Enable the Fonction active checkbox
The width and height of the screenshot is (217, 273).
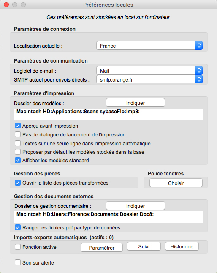click(18, 247)
